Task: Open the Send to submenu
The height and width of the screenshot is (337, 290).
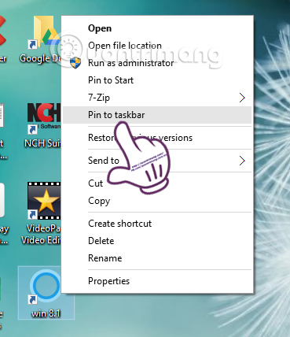Action: pyautogui.click(x=157, y=161)
